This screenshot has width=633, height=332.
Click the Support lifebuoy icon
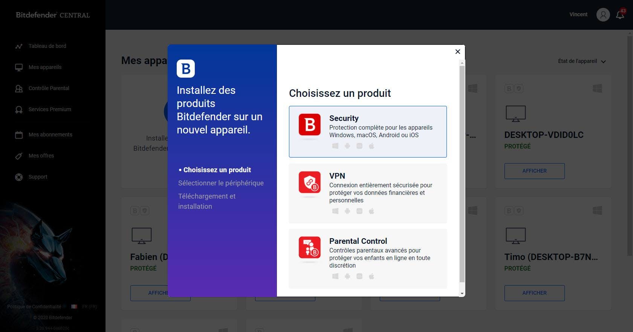pos(19,177)
